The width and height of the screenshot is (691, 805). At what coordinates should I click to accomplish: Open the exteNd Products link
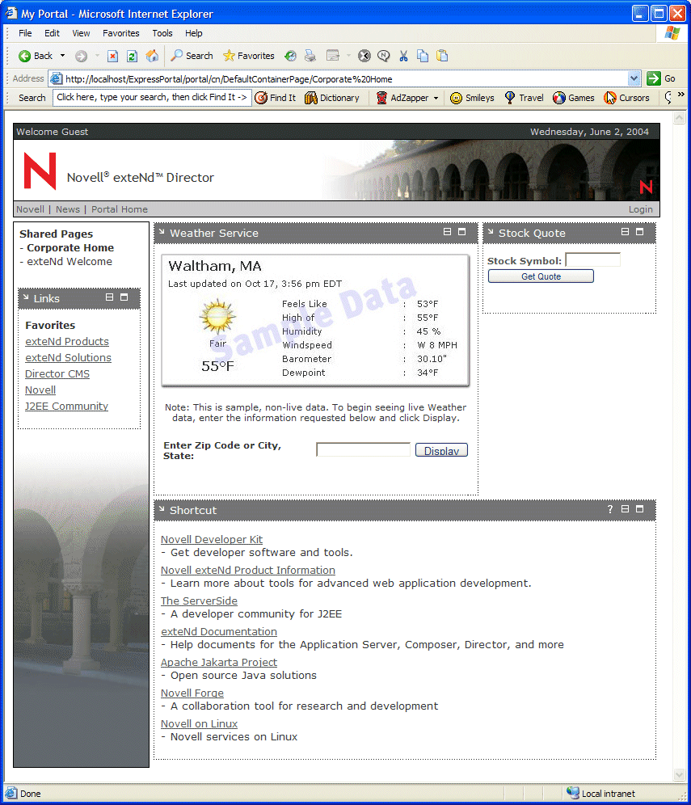point(67,342)
